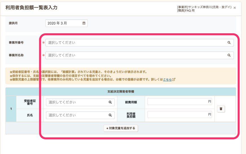This screenshot has height=154, width=246.
Task: Click the 2020年3月 date field
Action: (63, 23)
